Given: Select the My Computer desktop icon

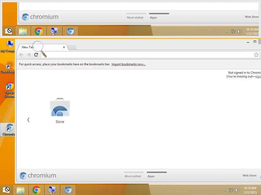Looking at the screenshot, I should coord(7,46).
